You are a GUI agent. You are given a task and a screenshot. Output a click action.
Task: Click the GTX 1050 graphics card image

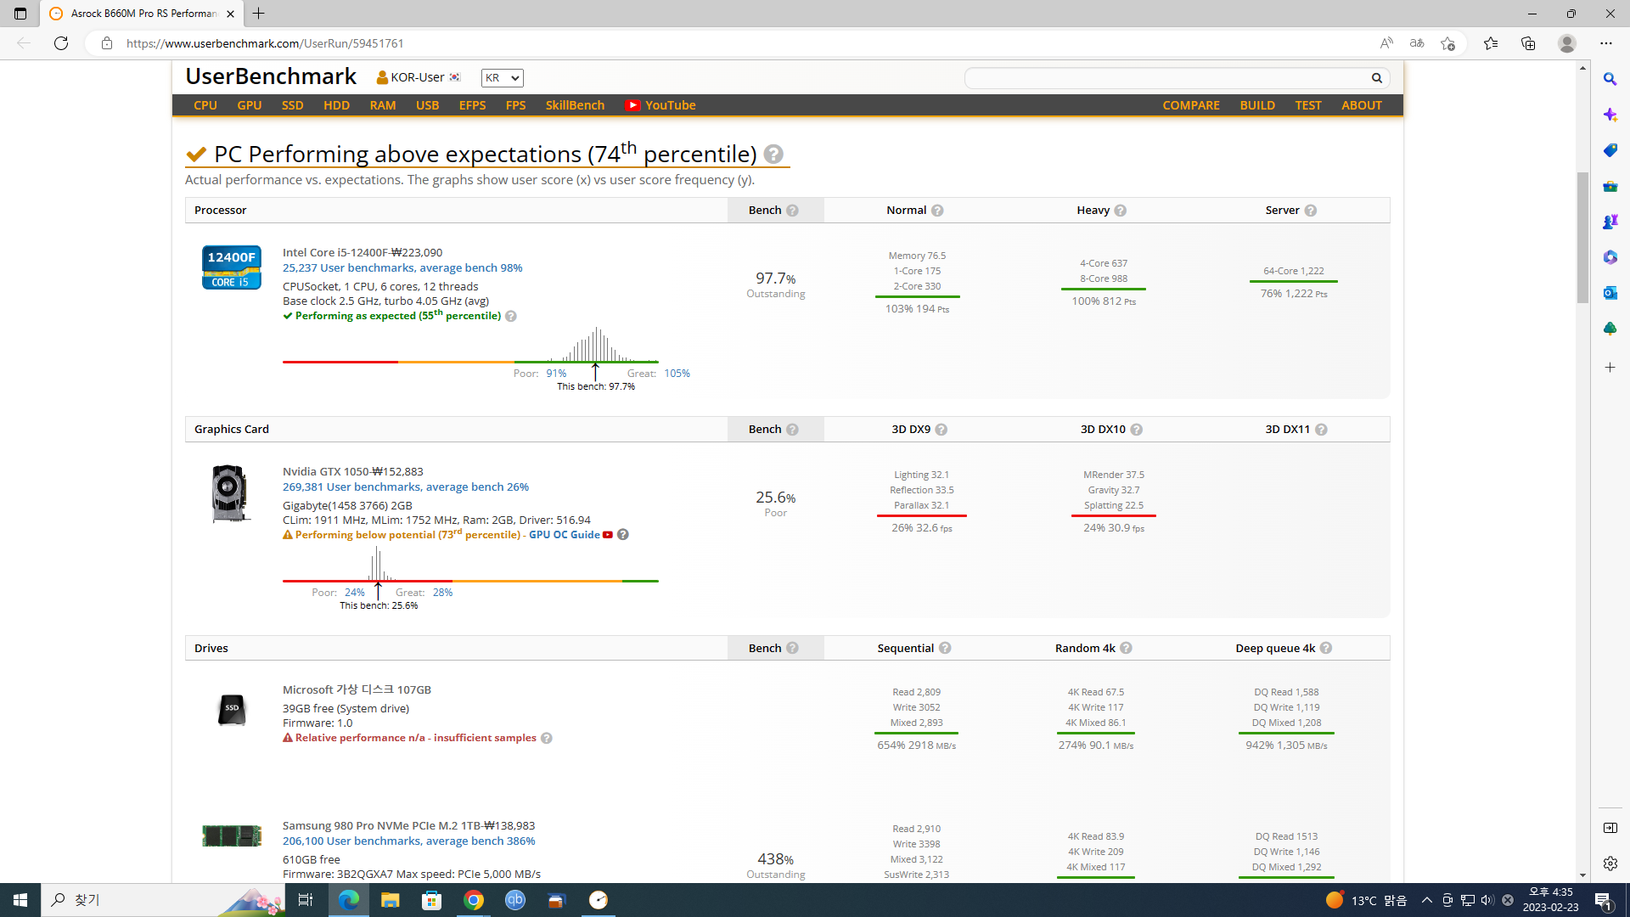tap(229, 493)
